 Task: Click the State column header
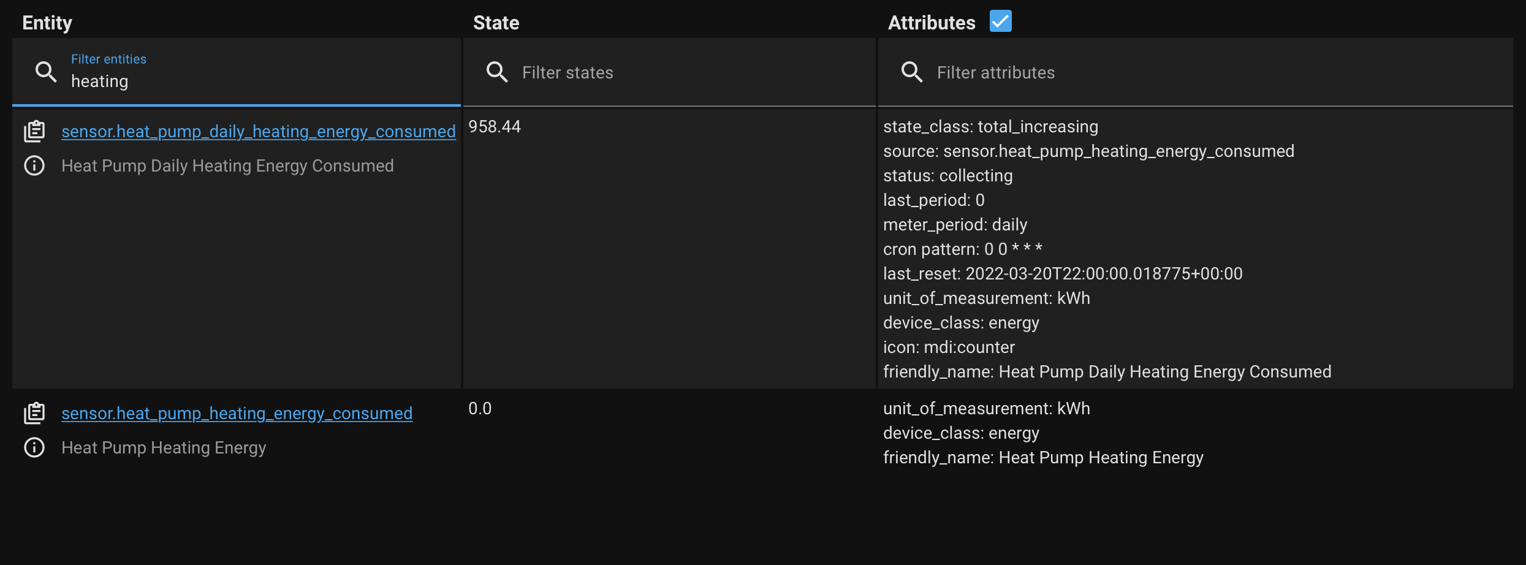496,23
